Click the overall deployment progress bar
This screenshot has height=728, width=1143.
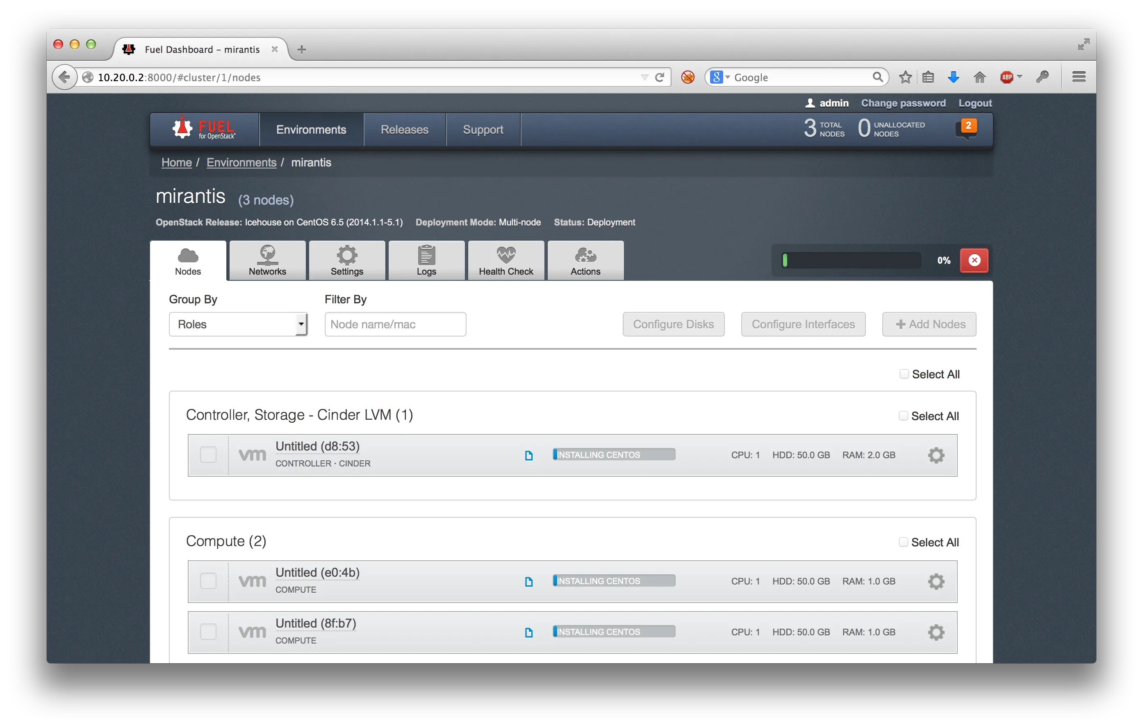(x=851, y=260)
